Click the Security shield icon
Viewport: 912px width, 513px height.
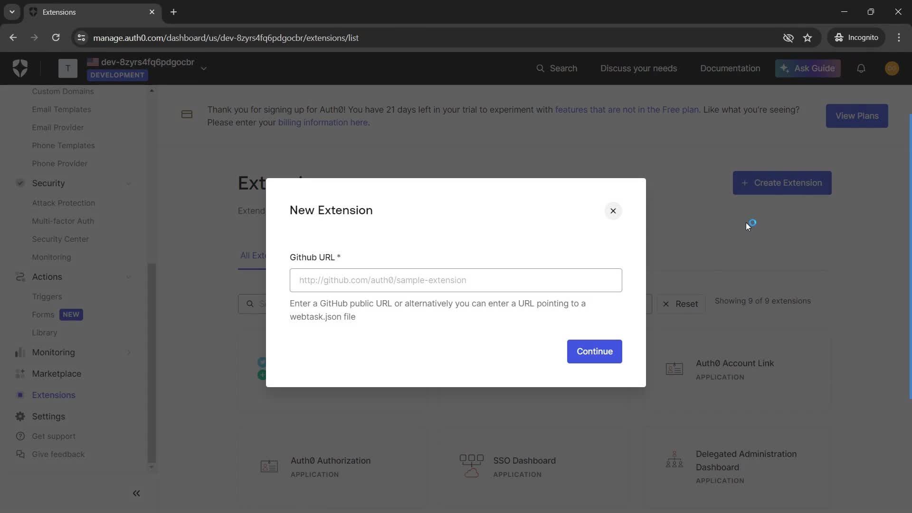pyautogui.click(x=20, y=183)
